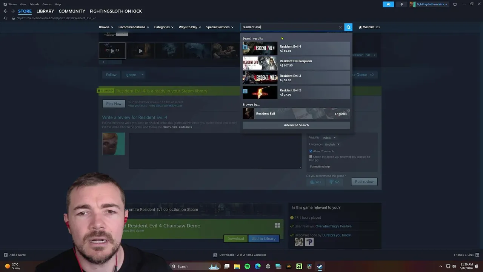Open the Recommendations dropdown
Viewport: 483px width, 272px height.
134,27
